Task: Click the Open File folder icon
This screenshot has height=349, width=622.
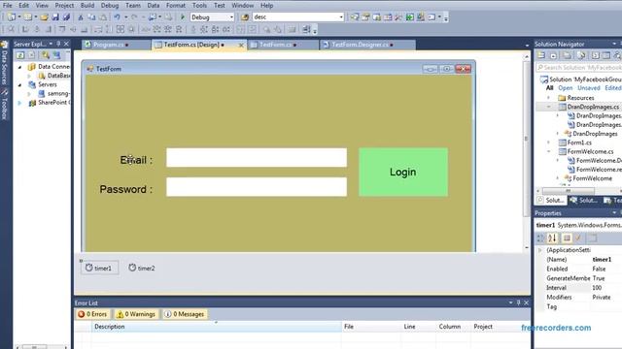Action: coord(44,17)
